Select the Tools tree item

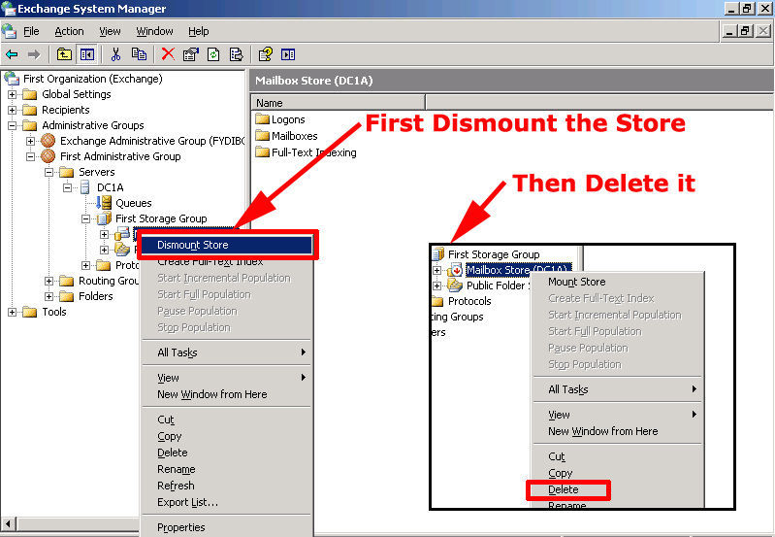(x=54, y=312)
